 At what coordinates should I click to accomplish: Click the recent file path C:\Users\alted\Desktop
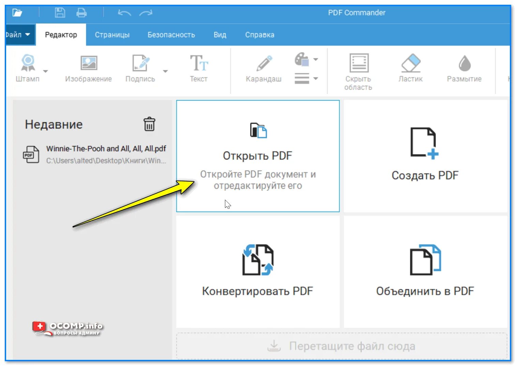(106, 161)
